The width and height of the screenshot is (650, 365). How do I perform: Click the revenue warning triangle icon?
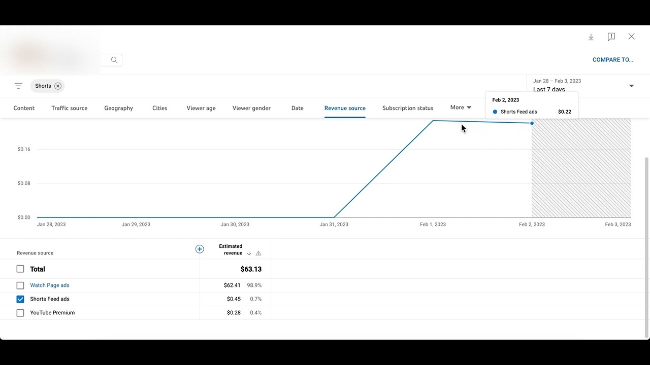258,253
